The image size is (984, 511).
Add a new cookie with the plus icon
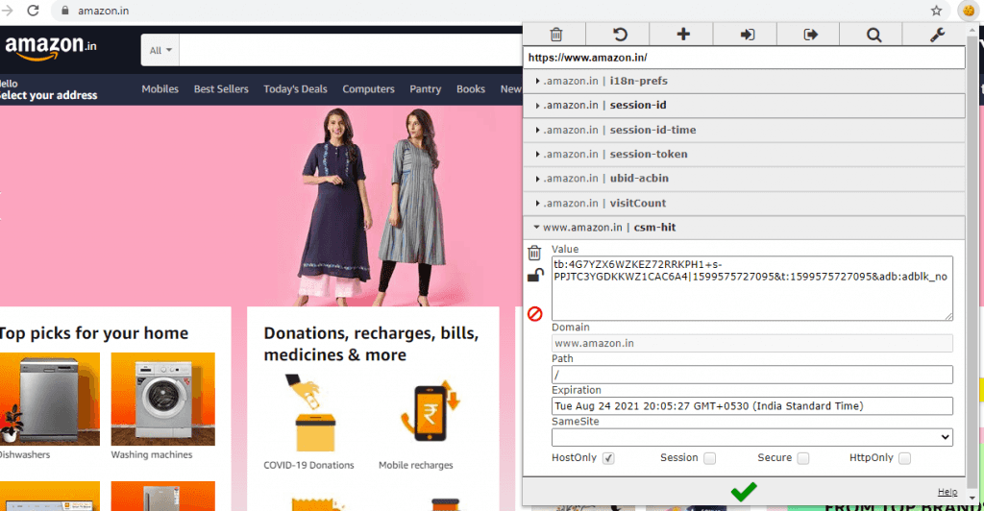[x=683, y=35]
